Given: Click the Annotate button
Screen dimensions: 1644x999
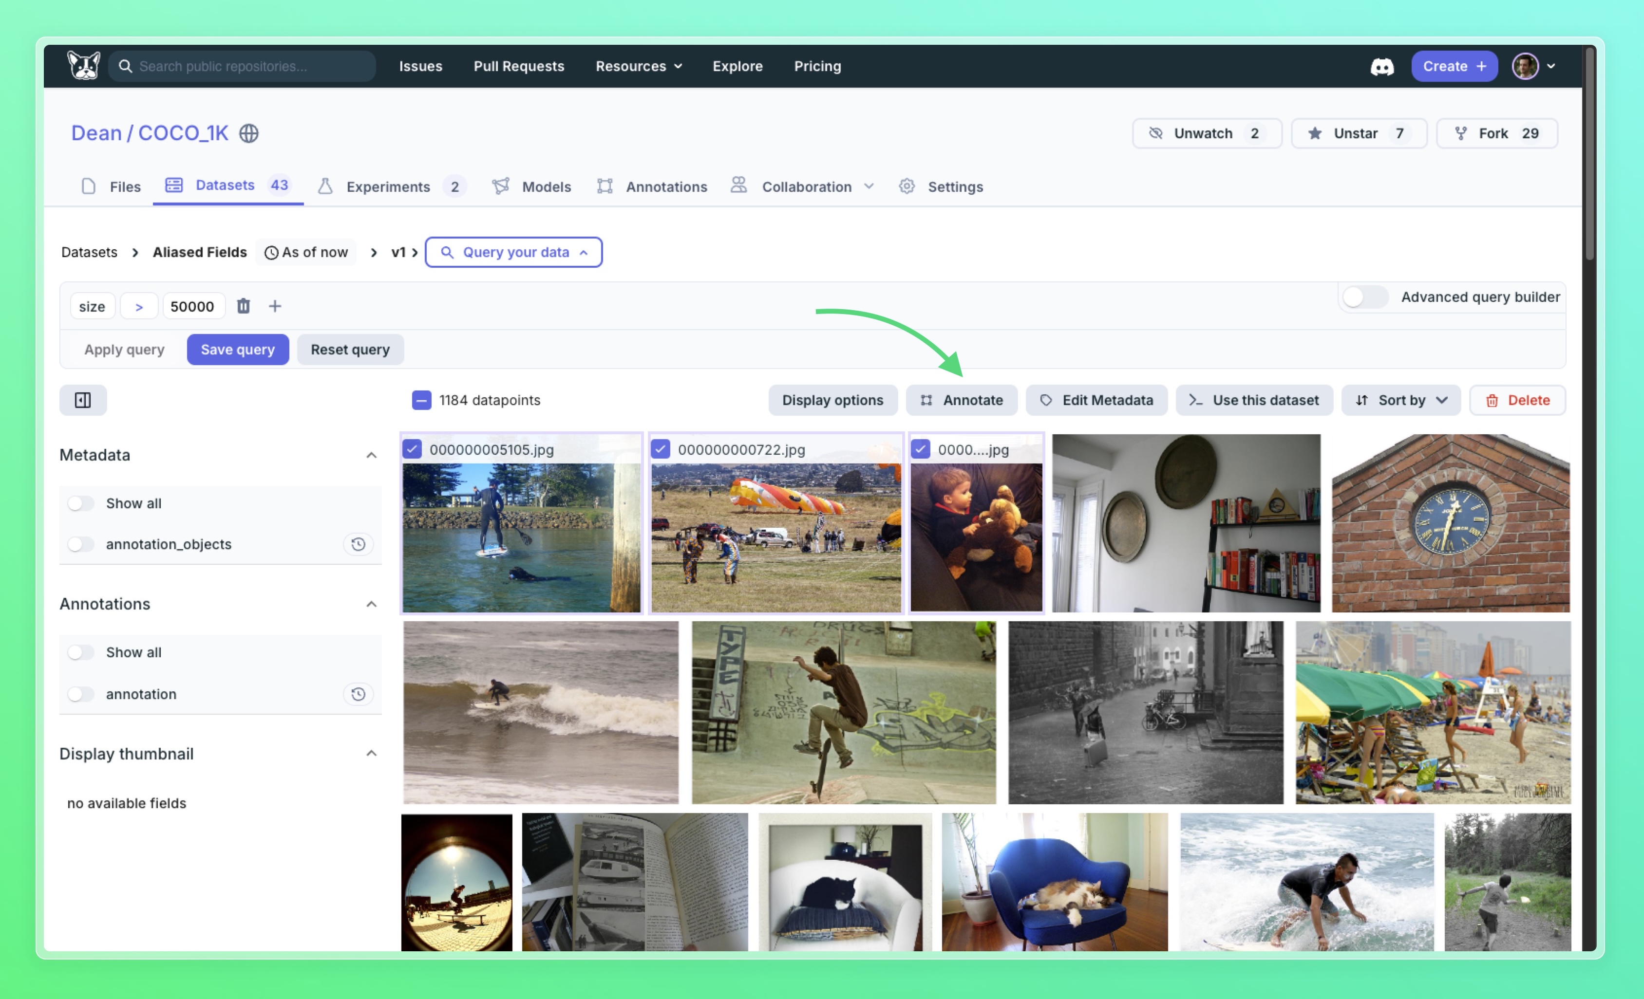Looking at the screenshot, I should [962, 400].
